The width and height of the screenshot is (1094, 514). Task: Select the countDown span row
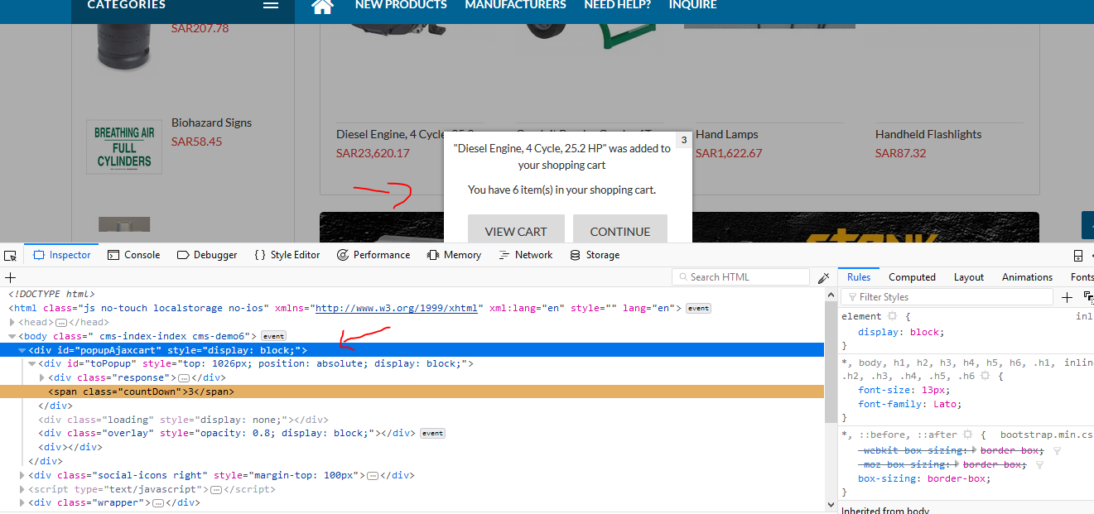[412, 392]
